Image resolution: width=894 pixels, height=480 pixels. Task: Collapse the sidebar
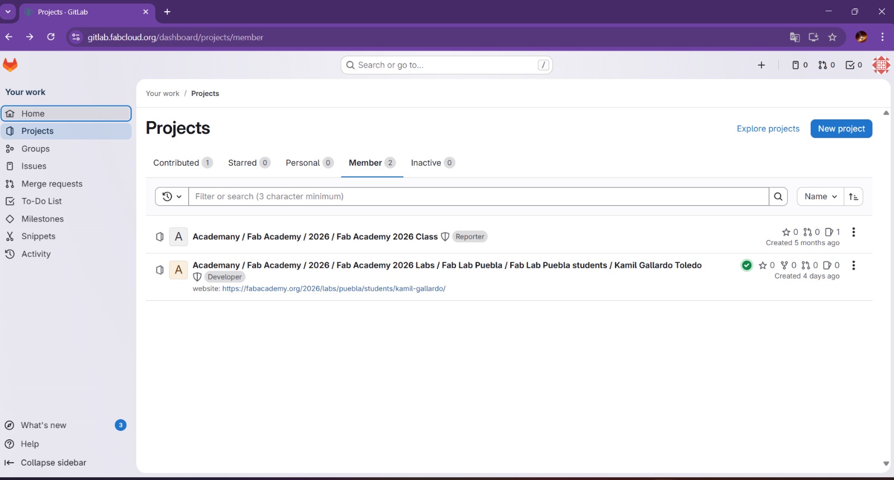click(x=65, y=463)
